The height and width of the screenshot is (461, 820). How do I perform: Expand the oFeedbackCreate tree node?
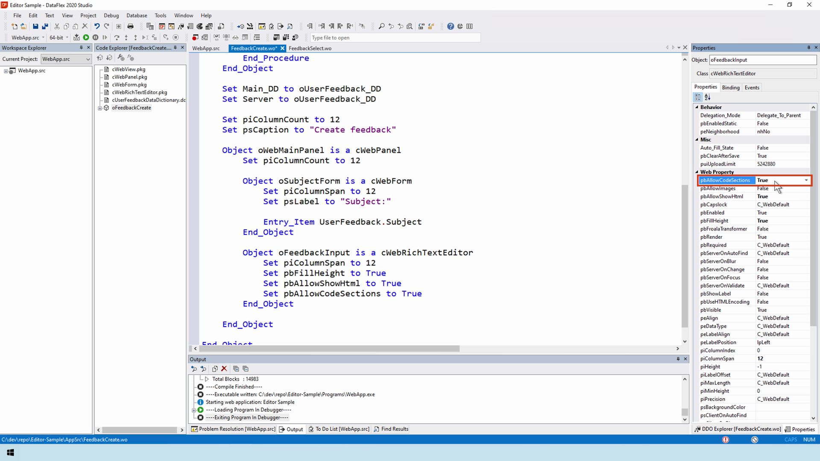click(100, 108)
